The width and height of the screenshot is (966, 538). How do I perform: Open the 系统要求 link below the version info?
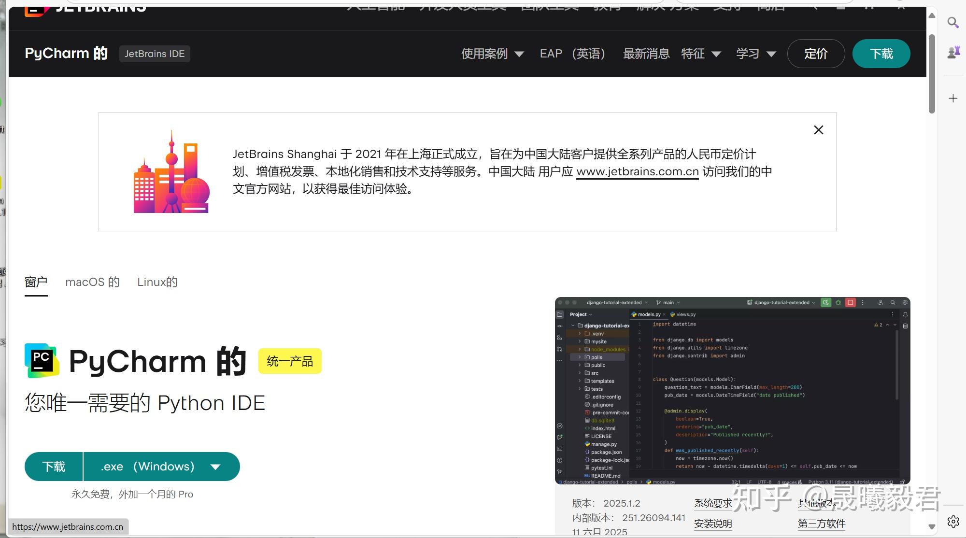pyautogui.click(x=712, y=503)
